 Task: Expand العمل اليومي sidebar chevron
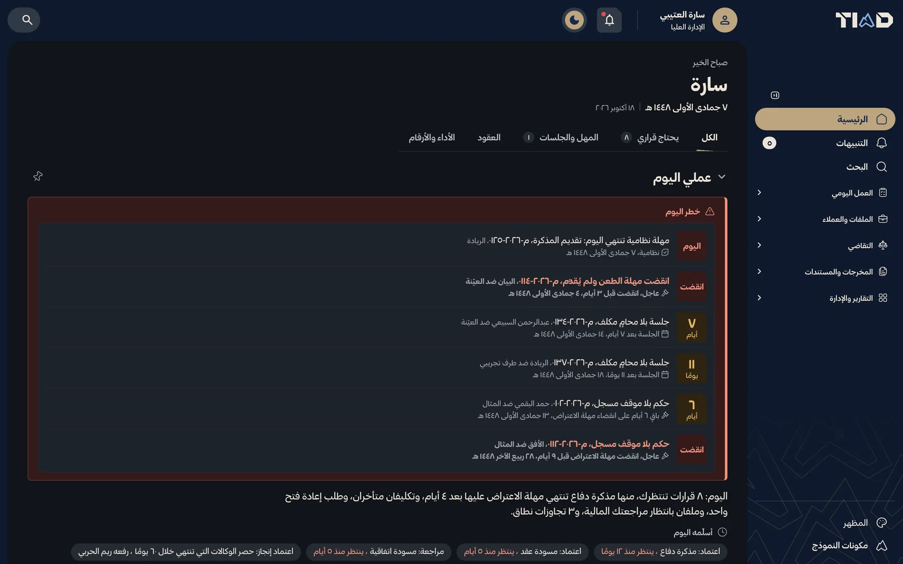tap(759, 193)
